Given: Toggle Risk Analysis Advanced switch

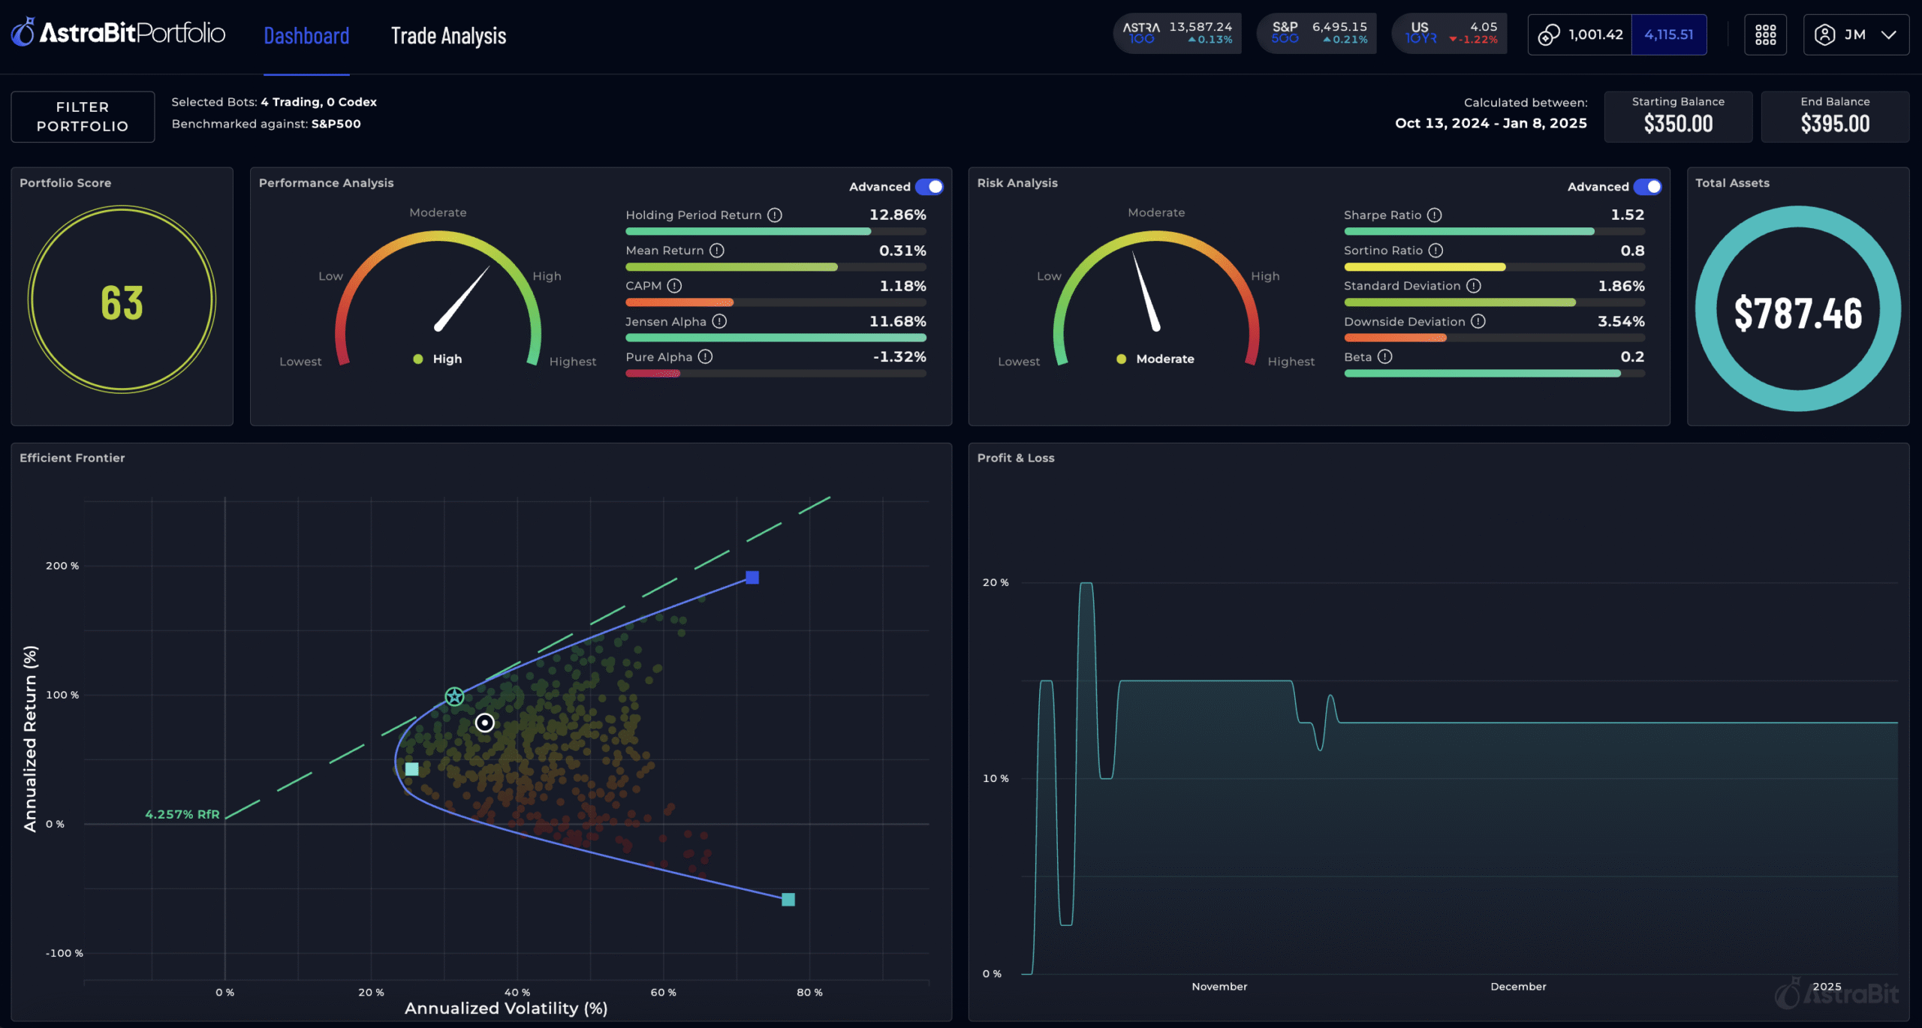Looking at the screenshot, I should (x=1648, y=187).
